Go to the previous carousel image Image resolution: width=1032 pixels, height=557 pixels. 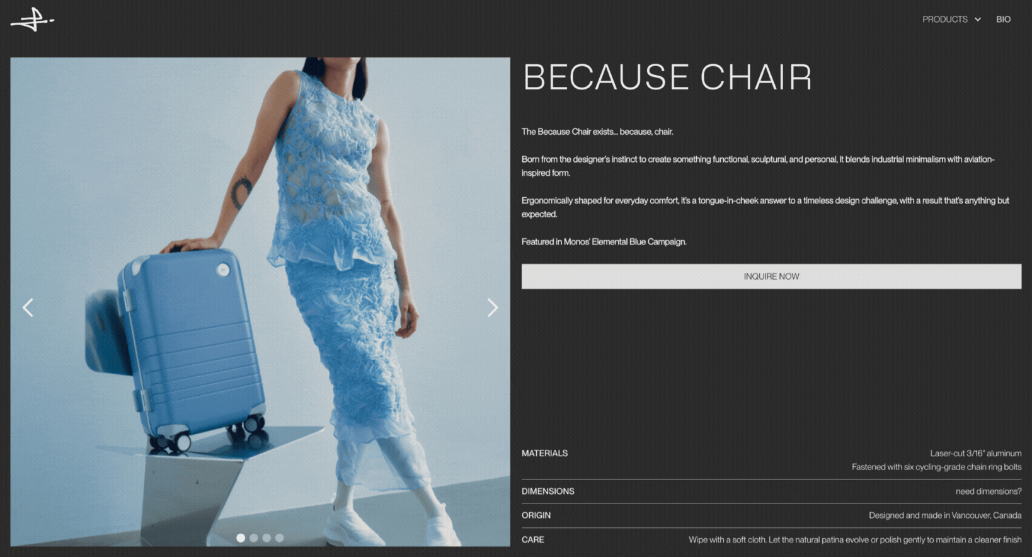[28, 307]
